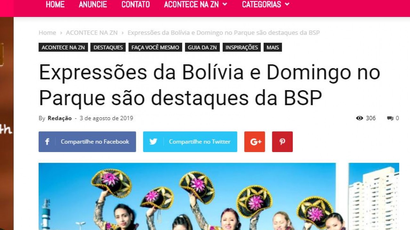Screen dimensions: 410x230
Task: Share the article on Google Plus
Action: [x=255, y=142]
